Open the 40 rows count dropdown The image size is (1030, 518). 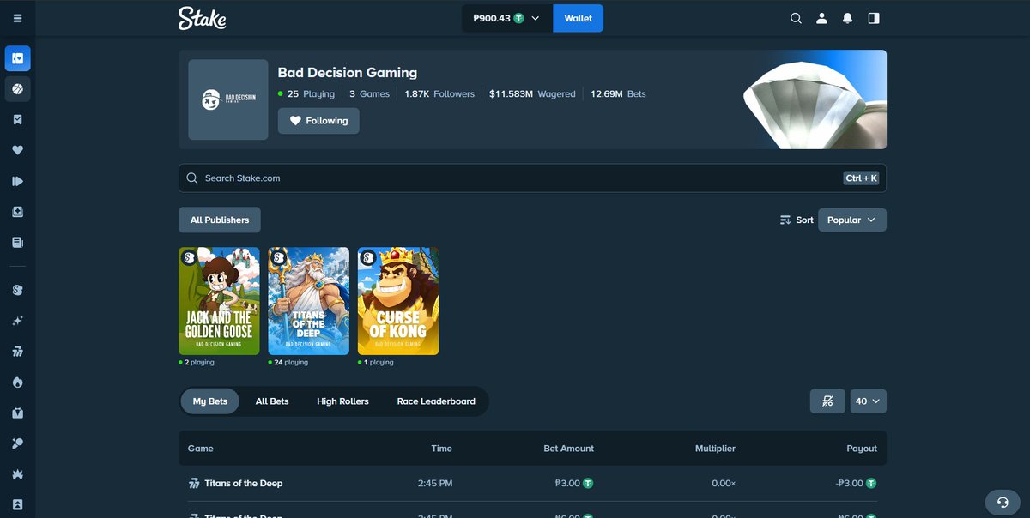[x=869, y=401]
